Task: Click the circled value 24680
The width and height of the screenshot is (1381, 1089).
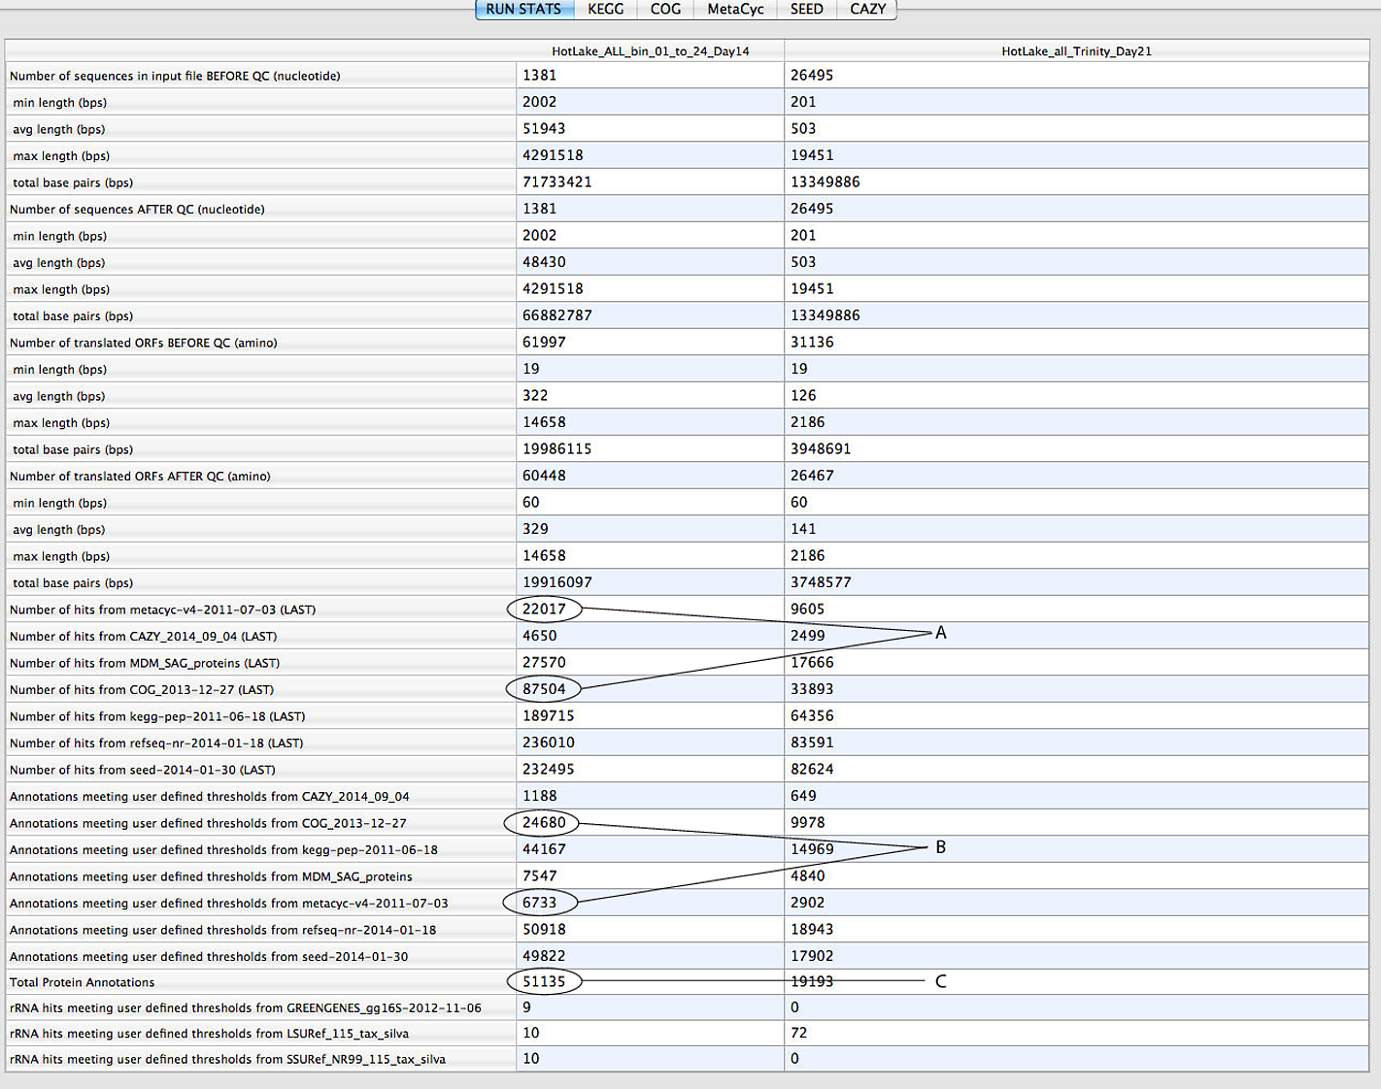Action: (x=543, y=823)
